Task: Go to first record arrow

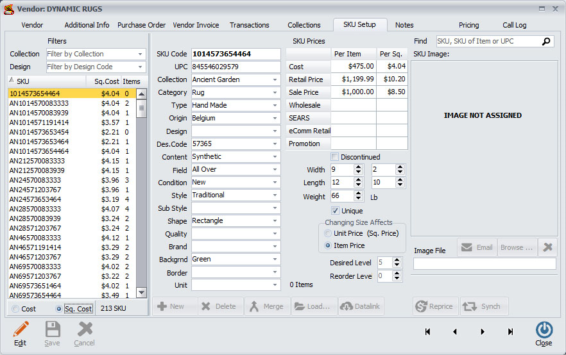Action: click(x=428, y=331)
